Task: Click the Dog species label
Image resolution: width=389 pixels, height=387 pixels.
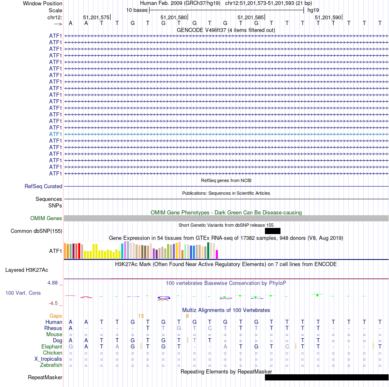Action: pos(57,341)
